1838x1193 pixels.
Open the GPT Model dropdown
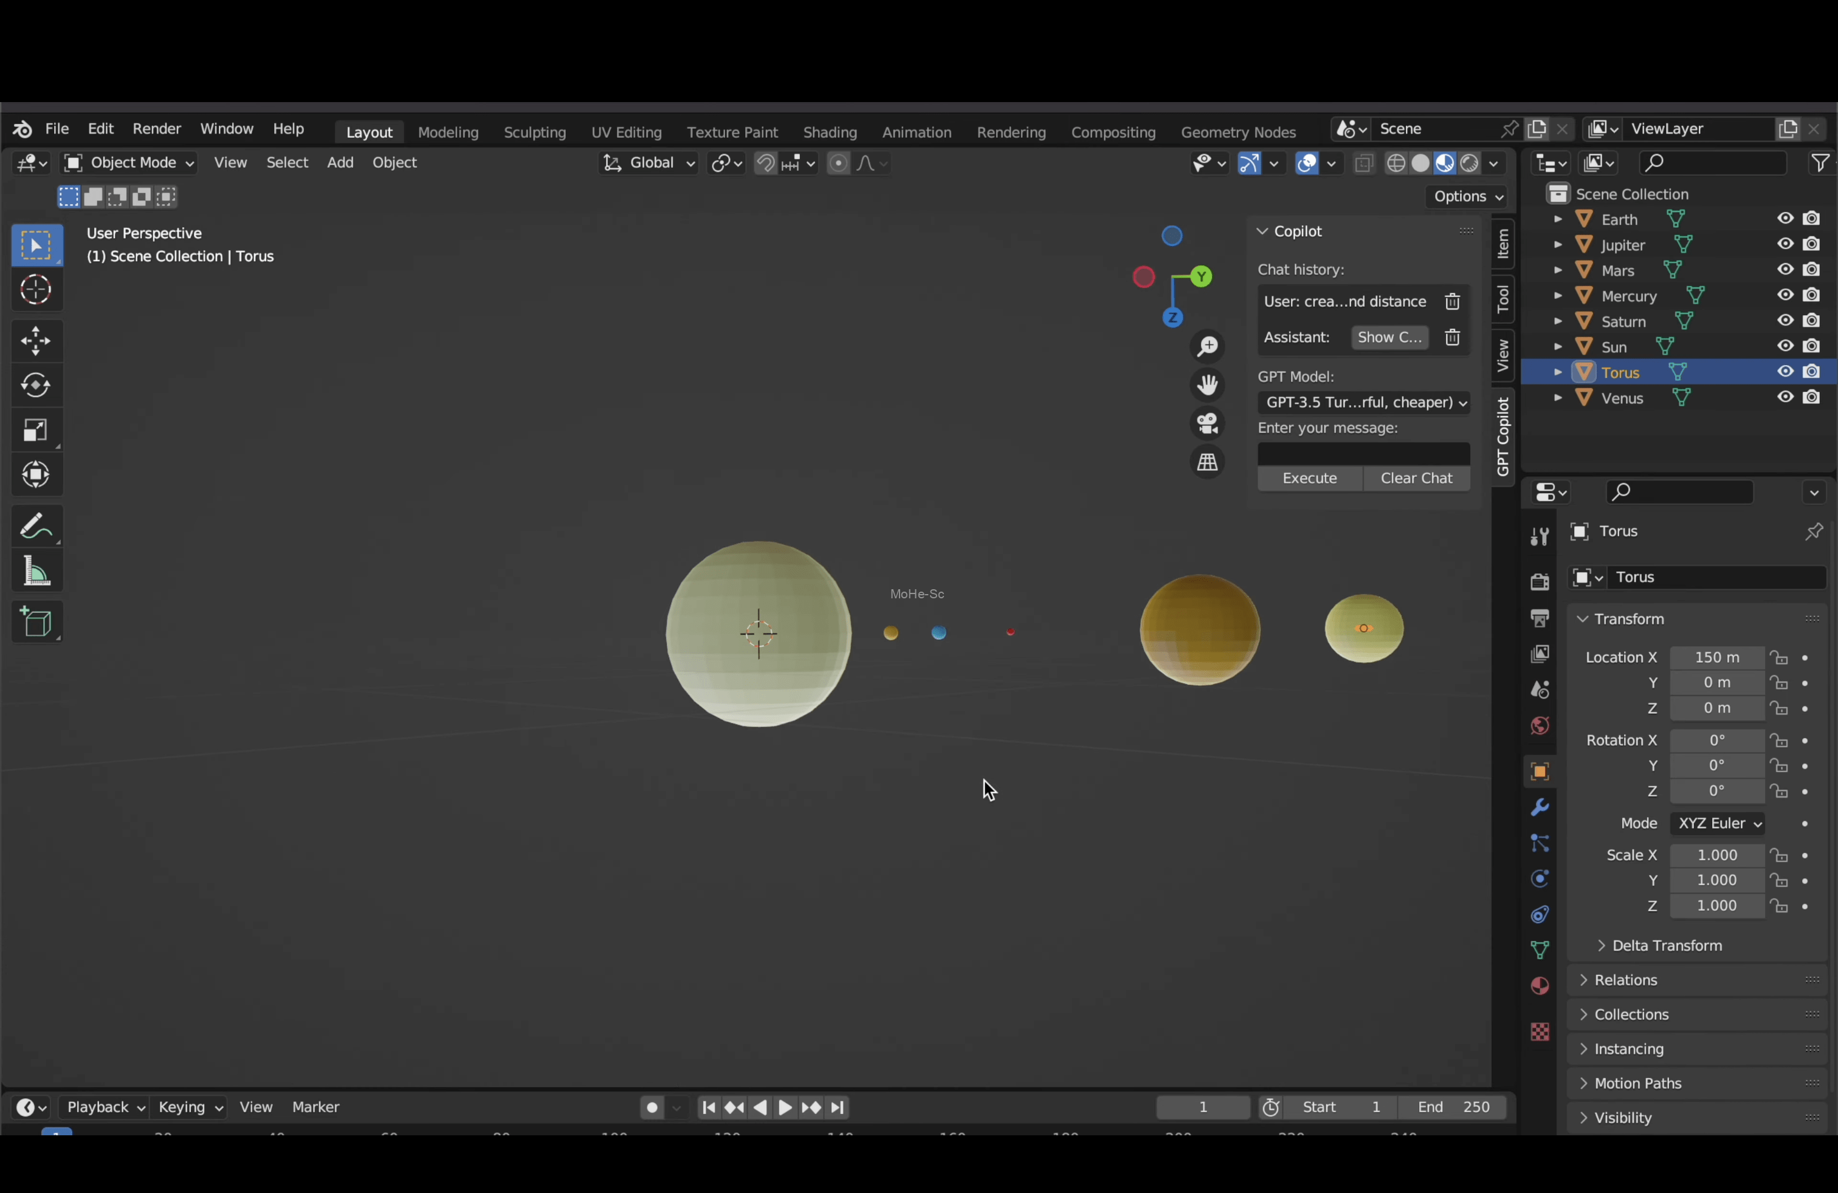[1363, 403]
